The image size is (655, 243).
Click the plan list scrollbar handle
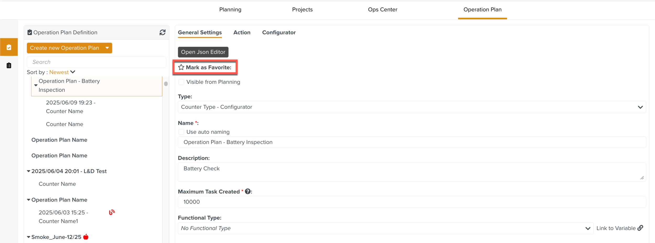tap(166, 84)
